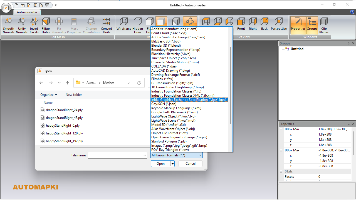
Task: Switch rendering to Hidden Lines mode
Action: click(138, 26)
